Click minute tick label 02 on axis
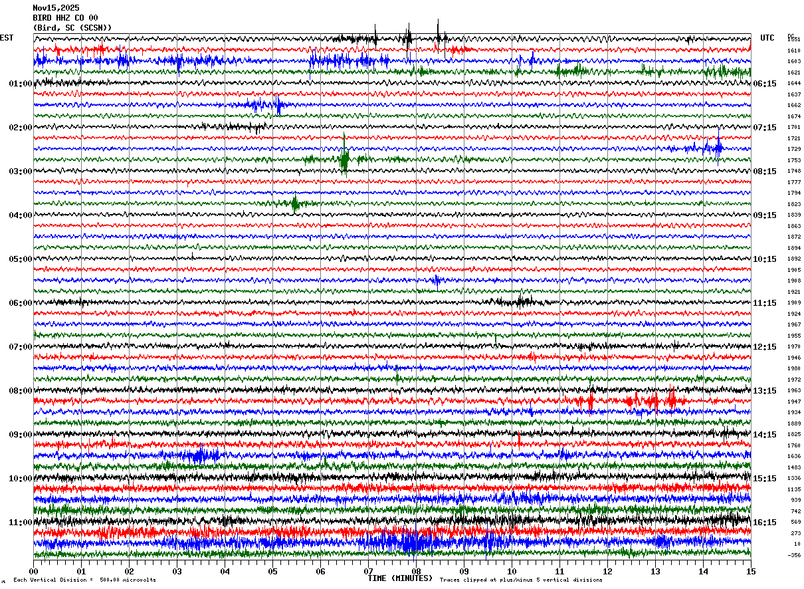 (129, 571)
